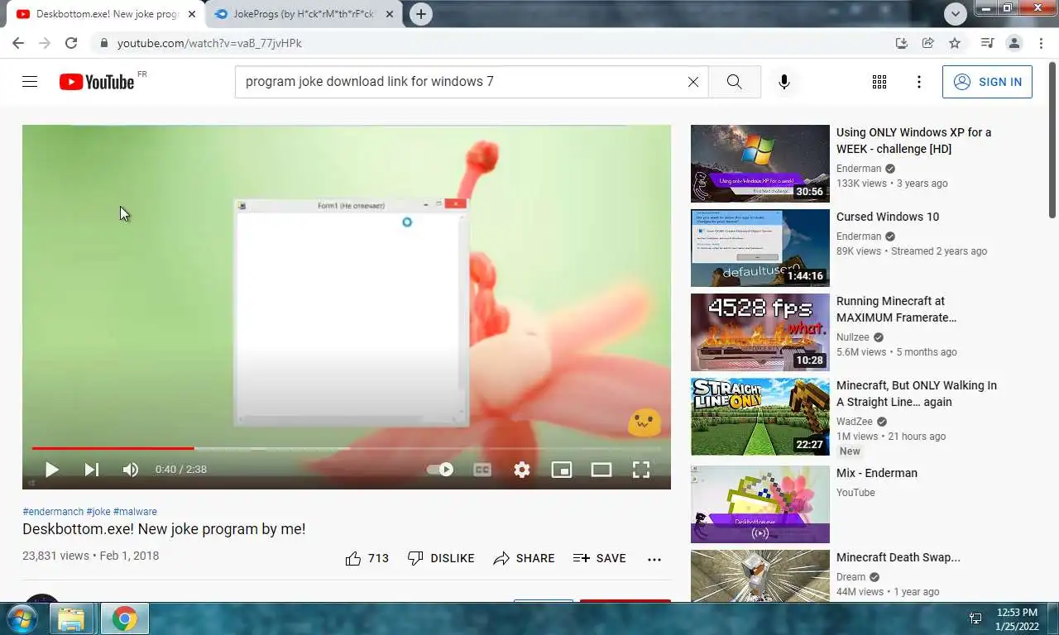
Task: Click the DISLIKE button
Action: pos(441,558)
